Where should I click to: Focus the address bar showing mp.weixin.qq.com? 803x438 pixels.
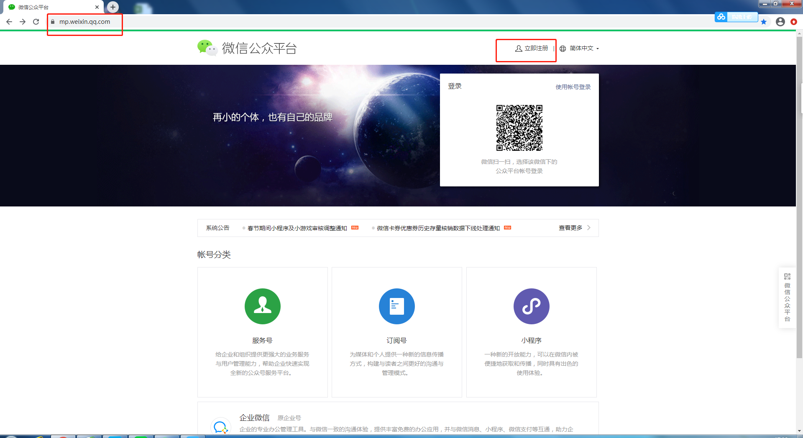point(376,22)
